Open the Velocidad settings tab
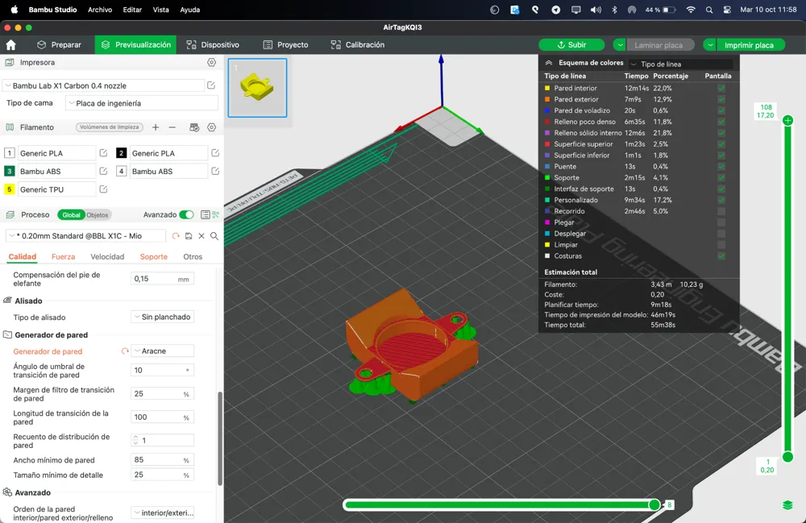This screenshot has height=523, width=806. point(107,256)
